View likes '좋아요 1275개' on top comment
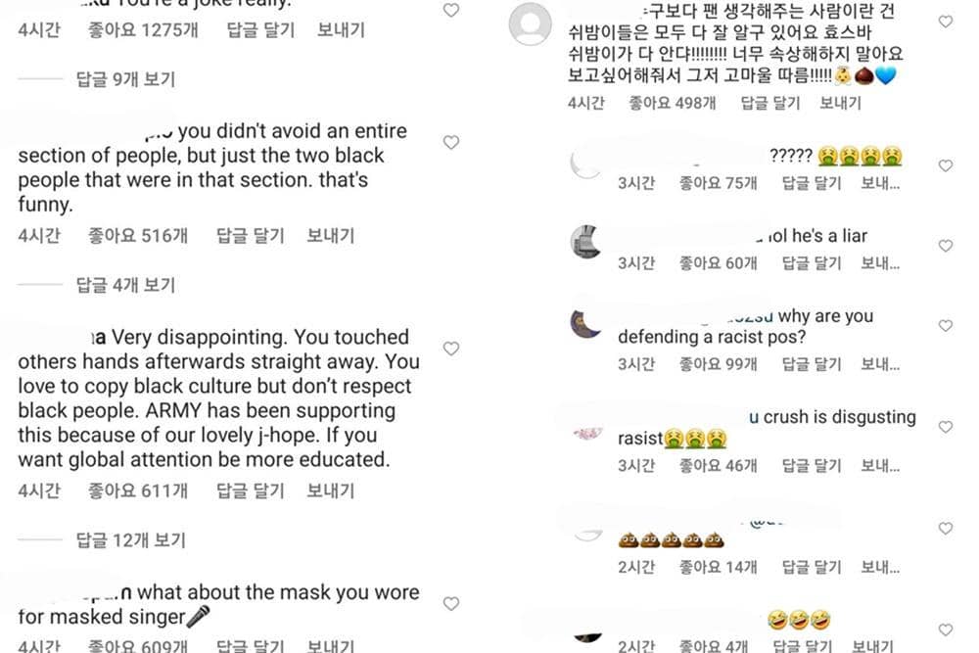The height and width of the screenshot is (653, 979). (x=143, y=30)
